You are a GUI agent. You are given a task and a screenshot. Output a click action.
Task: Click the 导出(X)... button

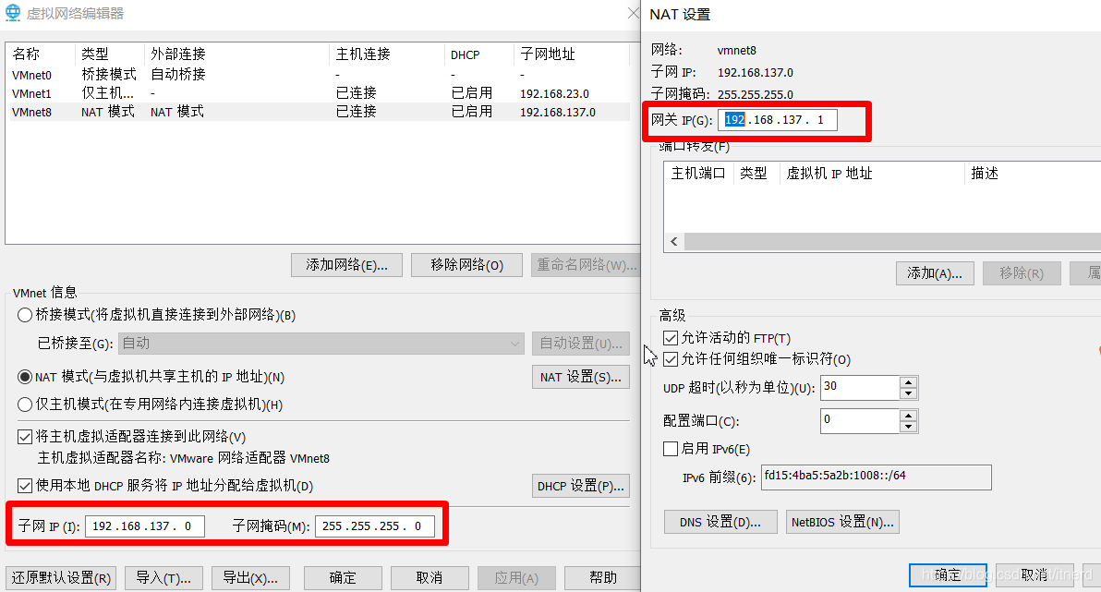(x=250, y=578)
